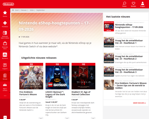This screenshot has width=149, height=119.
Task: Click the Nintendo logo
Action: (8, 4)
